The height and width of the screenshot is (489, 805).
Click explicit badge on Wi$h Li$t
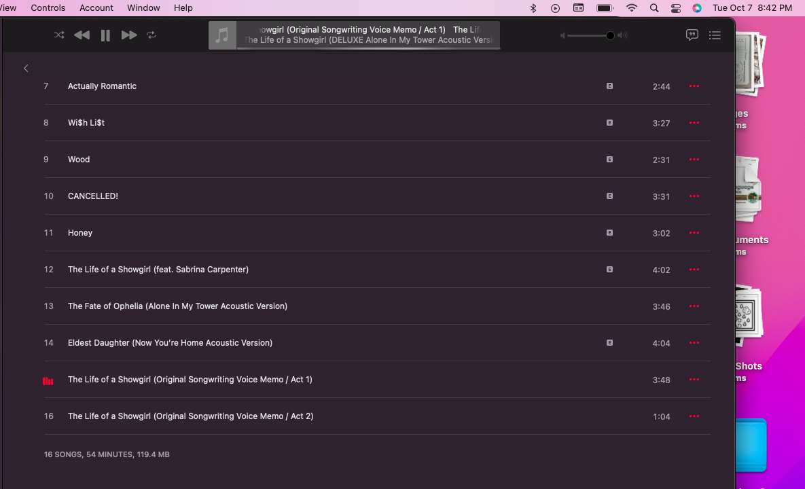[609, 123]
